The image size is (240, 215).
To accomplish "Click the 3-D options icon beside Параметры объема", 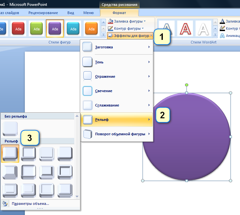I will pos(5,204).
